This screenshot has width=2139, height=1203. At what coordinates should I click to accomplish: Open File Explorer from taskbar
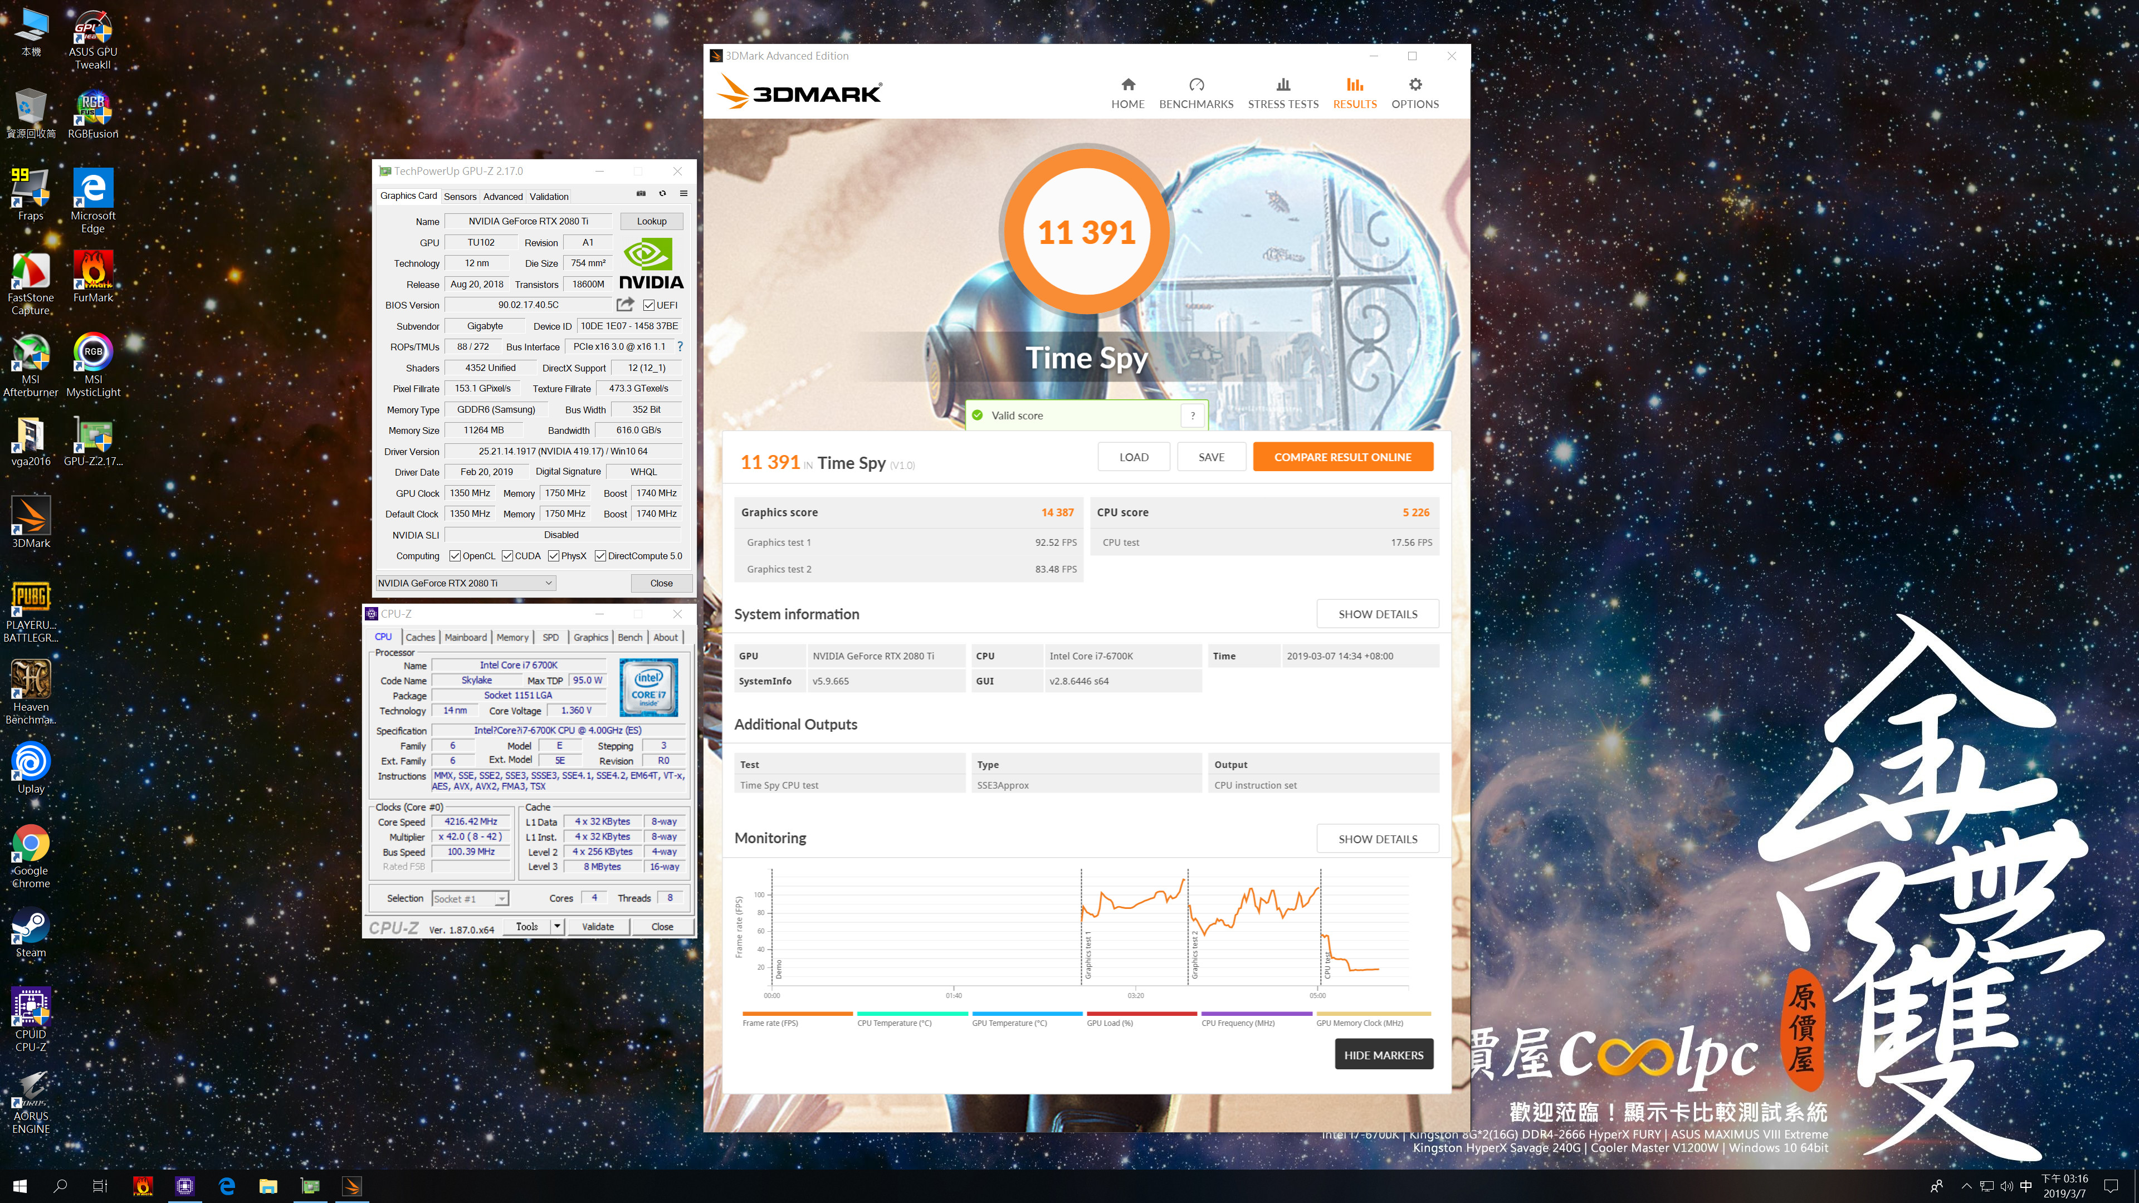tap(268, 1186)
